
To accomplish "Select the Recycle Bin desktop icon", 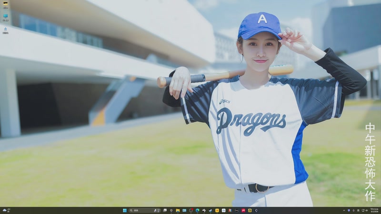I will pos(5,30).
